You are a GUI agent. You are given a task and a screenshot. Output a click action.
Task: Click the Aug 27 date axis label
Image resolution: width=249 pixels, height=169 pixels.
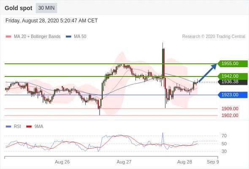(124, 162)
